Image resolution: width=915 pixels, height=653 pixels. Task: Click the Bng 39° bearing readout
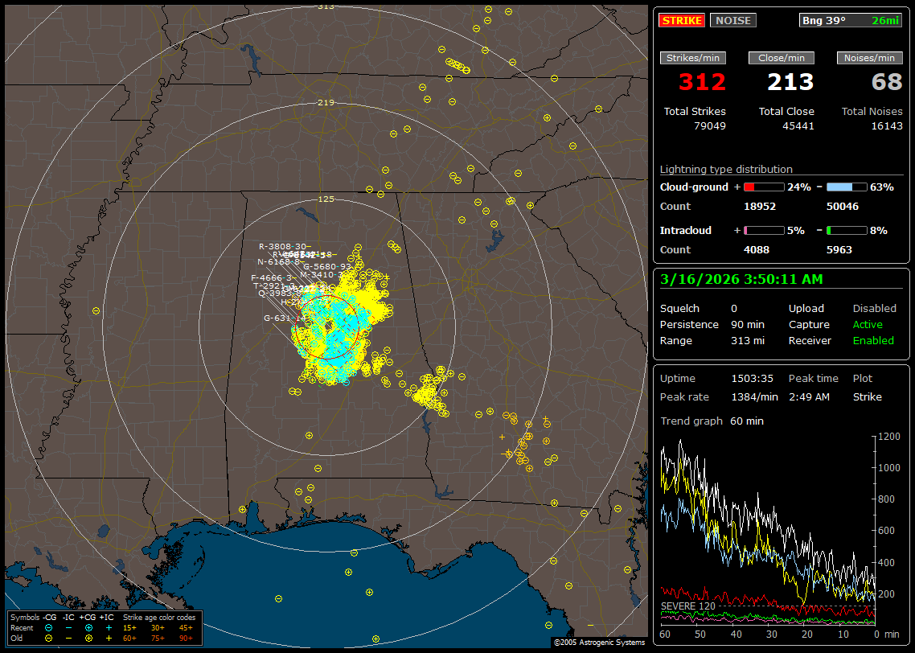[822, 21]
